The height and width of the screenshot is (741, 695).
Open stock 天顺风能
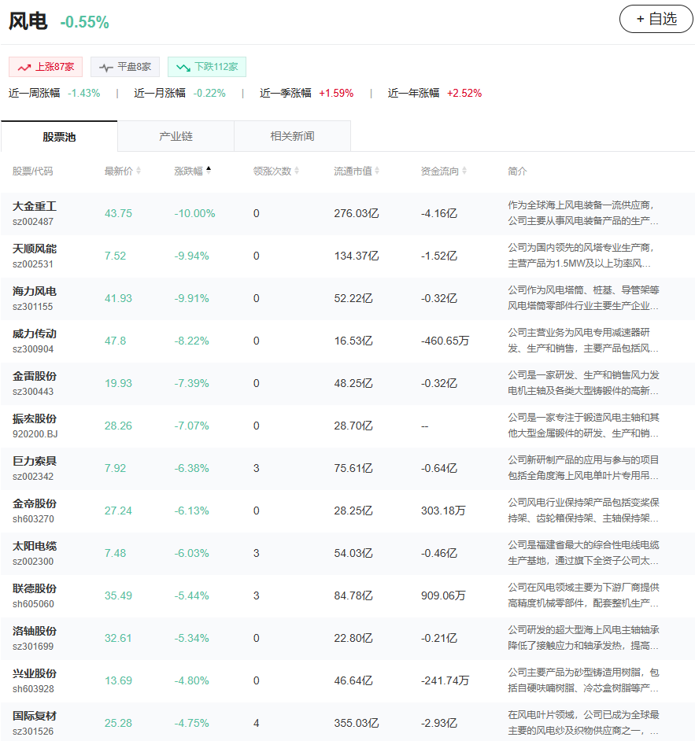[35, 249]
